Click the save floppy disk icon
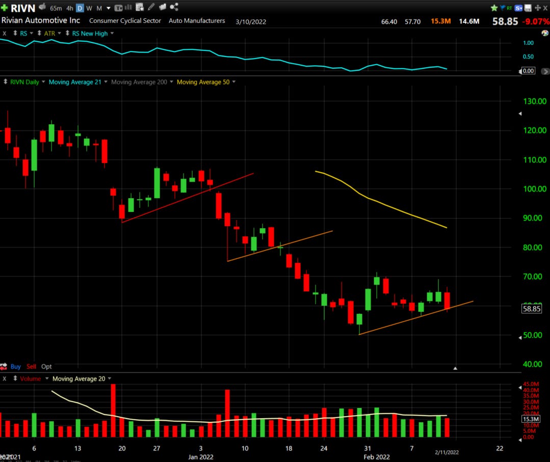Viewport: 550px width, 462px height. click(x=528, y=8)
